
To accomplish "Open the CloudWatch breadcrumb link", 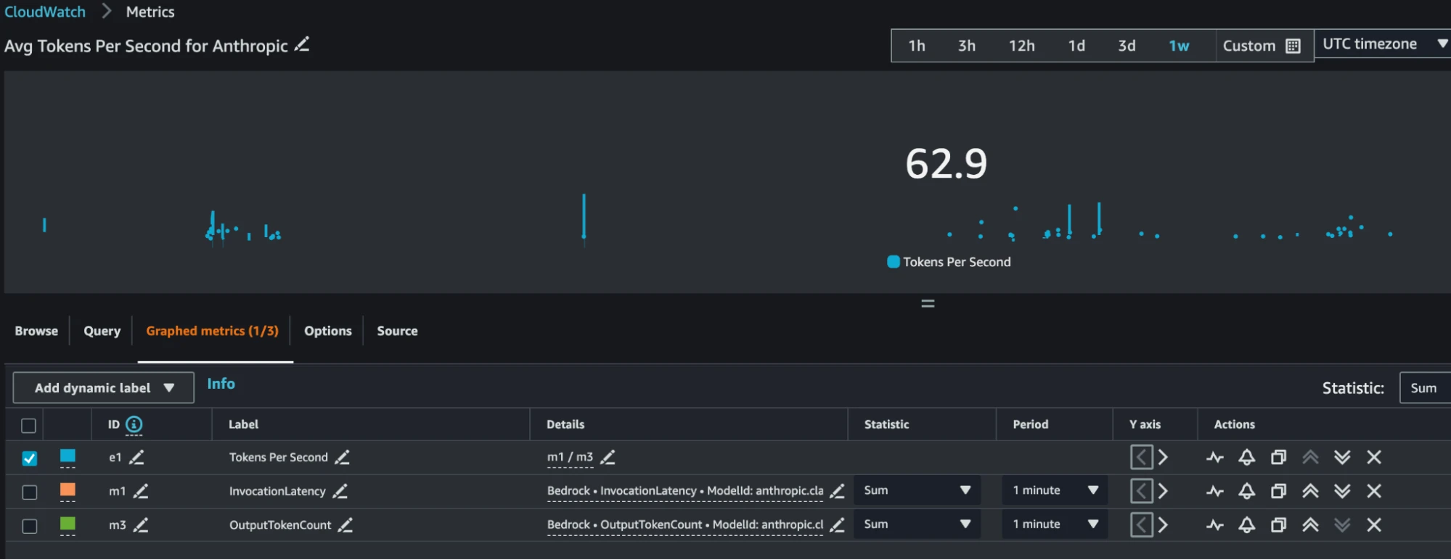I will 45,12.
